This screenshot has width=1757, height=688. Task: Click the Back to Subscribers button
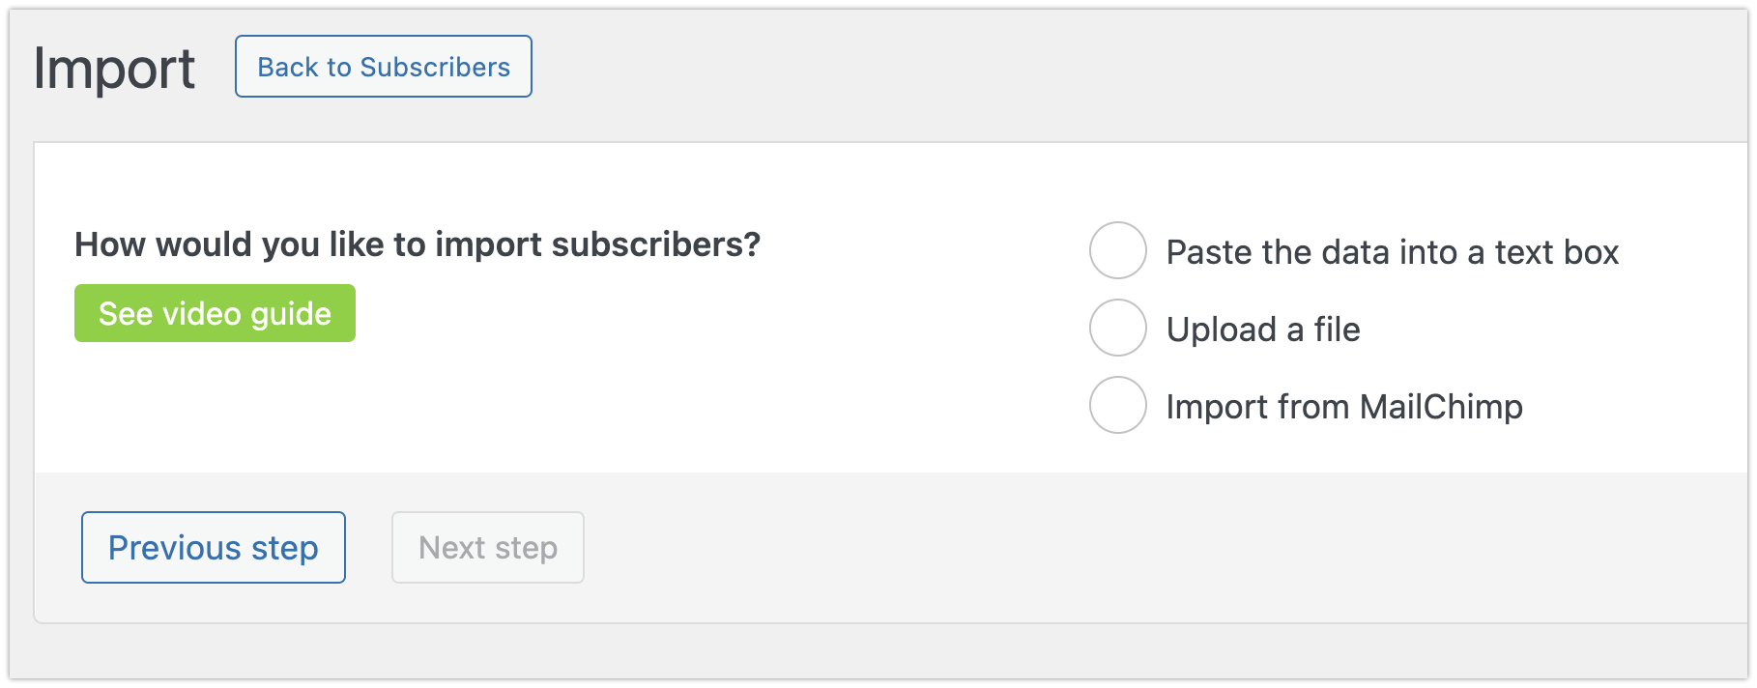383,67
